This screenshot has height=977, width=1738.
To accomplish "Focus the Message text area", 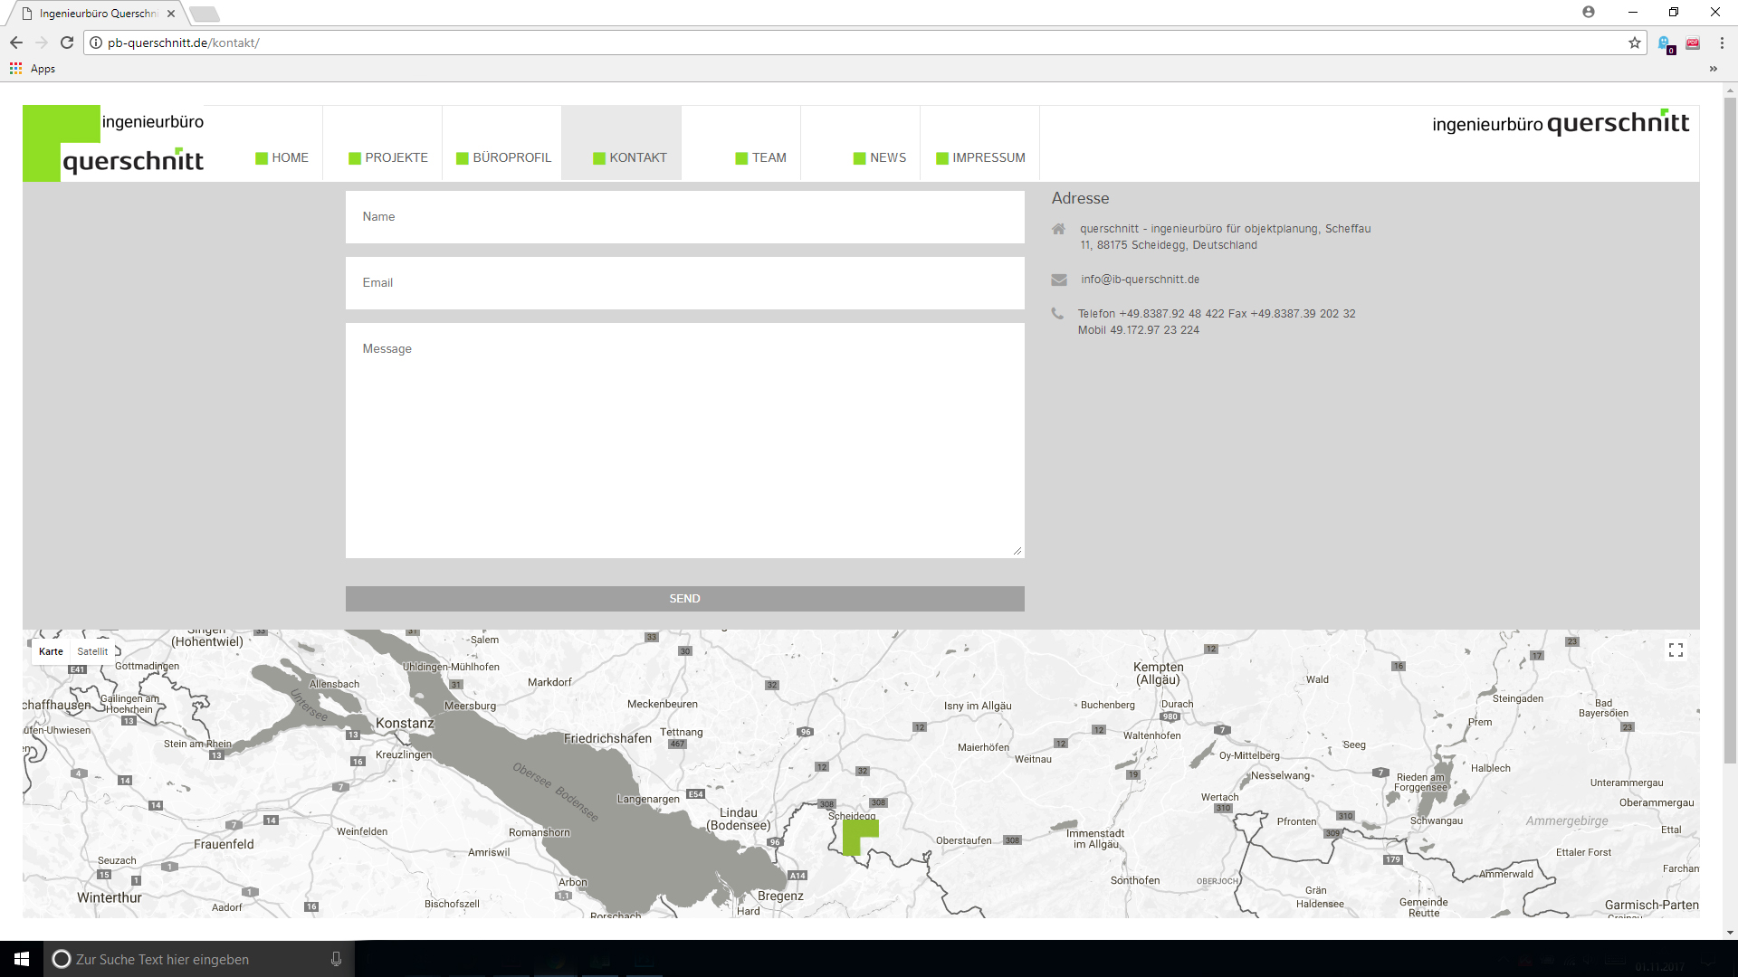I will [684, 441].
